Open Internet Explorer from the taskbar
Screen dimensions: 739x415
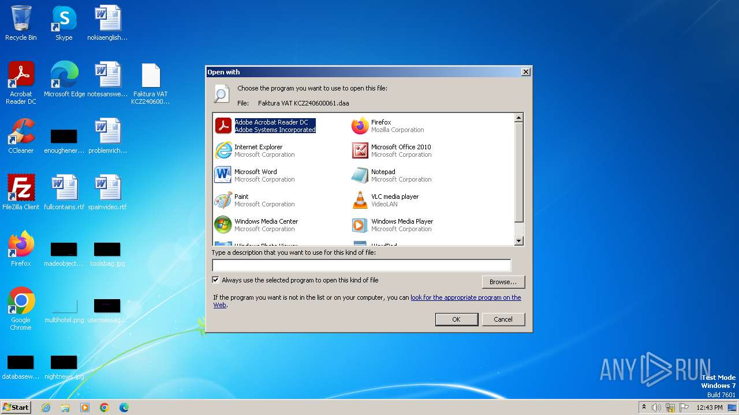46,408
